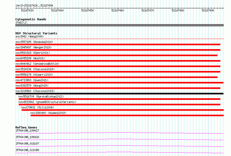Click the Cytogenetic Bands track heading

click(31, 19)
